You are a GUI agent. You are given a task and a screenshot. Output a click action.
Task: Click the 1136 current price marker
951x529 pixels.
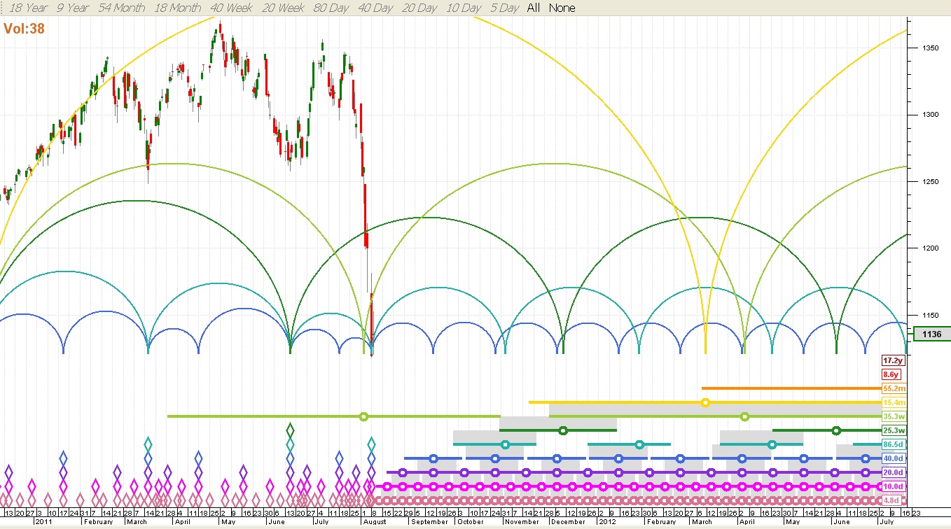931,334
